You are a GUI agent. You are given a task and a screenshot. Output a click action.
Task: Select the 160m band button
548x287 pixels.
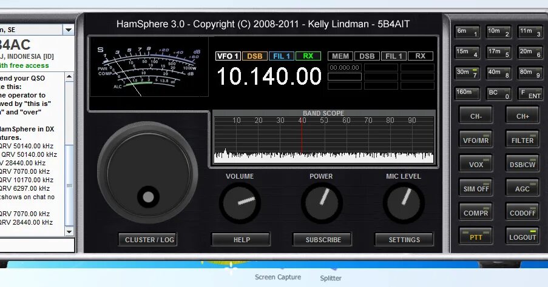[467, 93]
